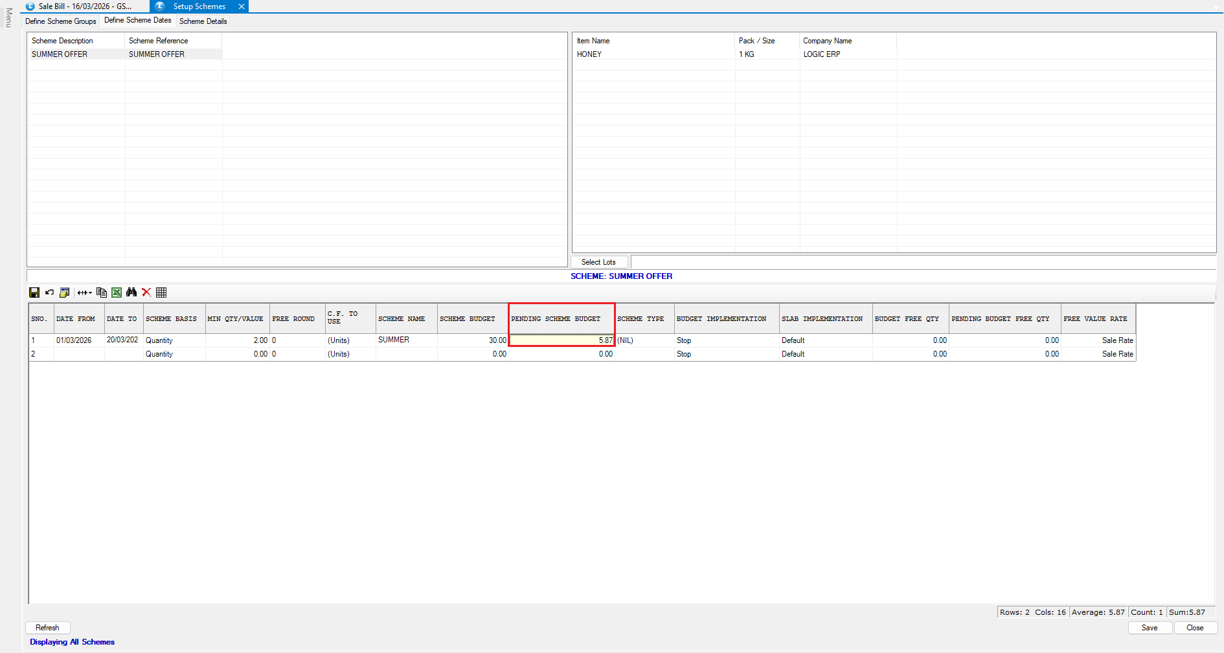Close the Setup Schemes tab
Screen dimensions: 1224x653
click(242, 6)
